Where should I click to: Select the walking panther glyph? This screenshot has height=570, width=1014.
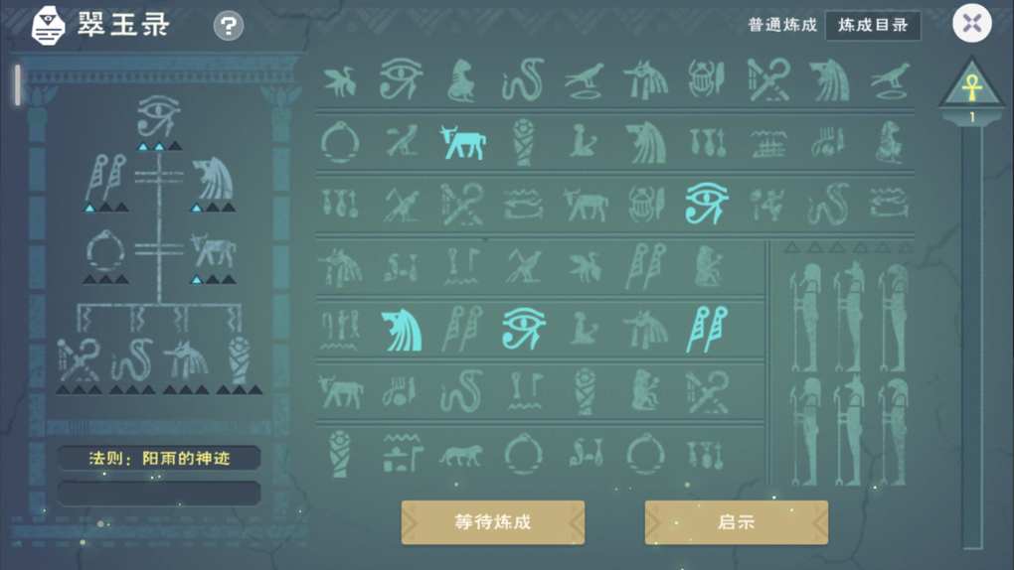tap(460, 455)
